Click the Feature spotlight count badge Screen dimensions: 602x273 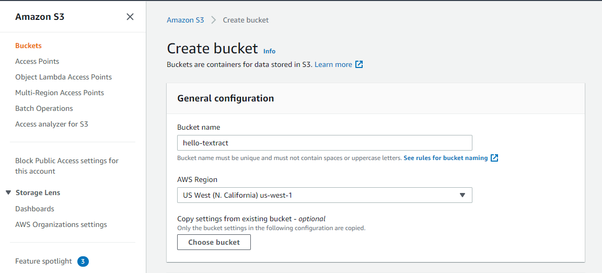(x=83, y=261)
